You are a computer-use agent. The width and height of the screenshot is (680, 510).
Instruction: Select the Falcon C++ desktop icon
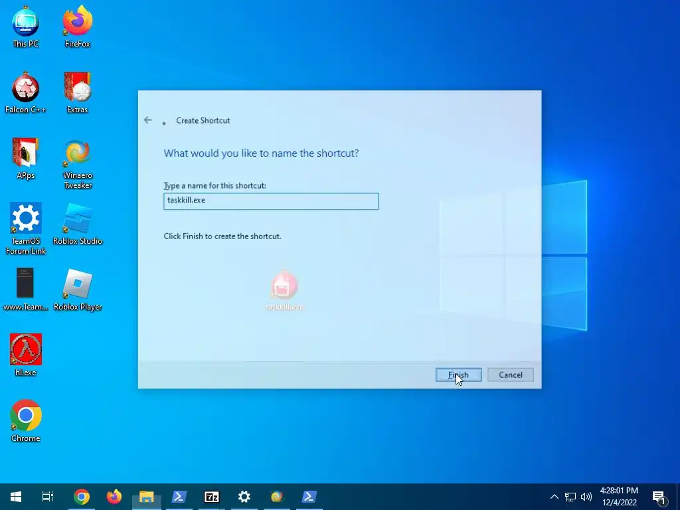[x=26, y=93]
